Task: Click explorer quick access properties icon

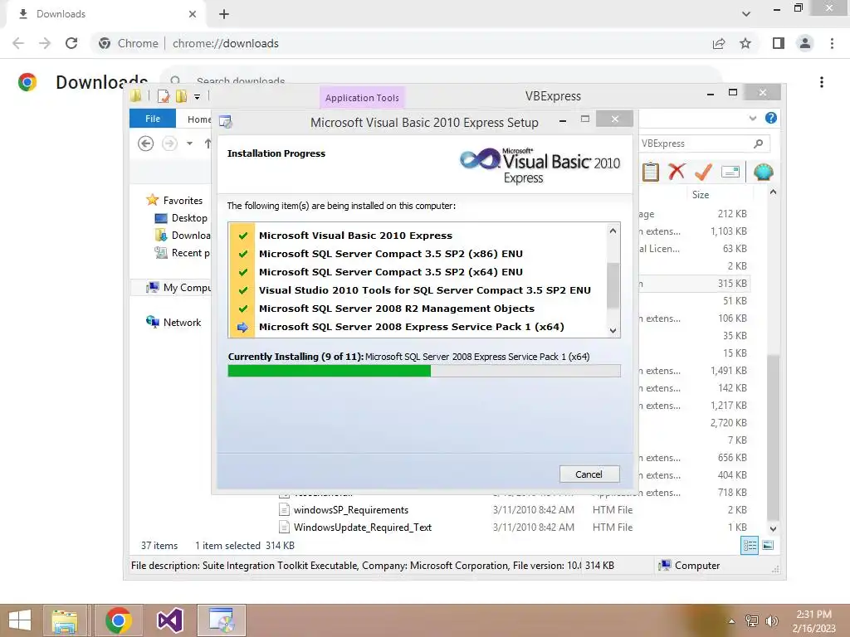Action: click(x=164, y=96)
